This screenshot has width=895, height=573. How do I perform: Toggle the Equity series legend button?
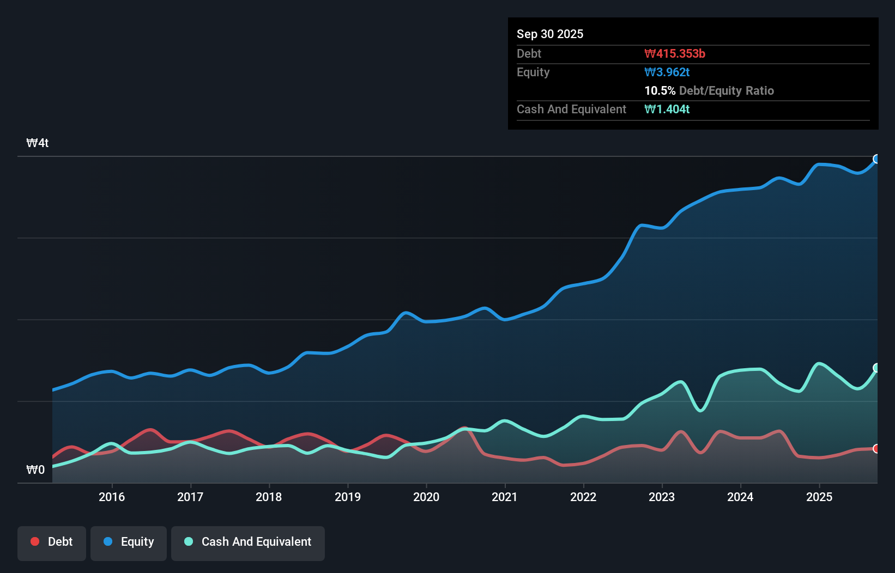coord(129,543)
